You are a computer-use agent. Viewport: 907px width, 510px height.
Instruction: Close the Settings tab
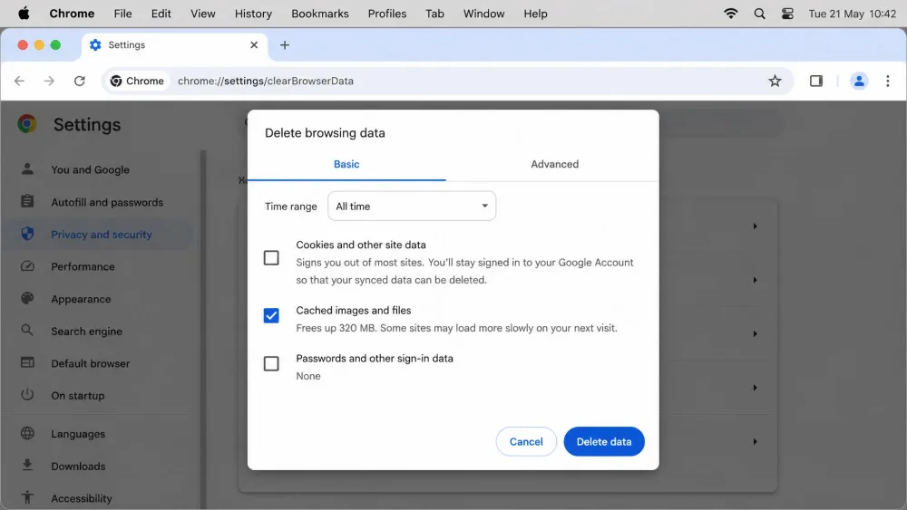click(254, 45)
